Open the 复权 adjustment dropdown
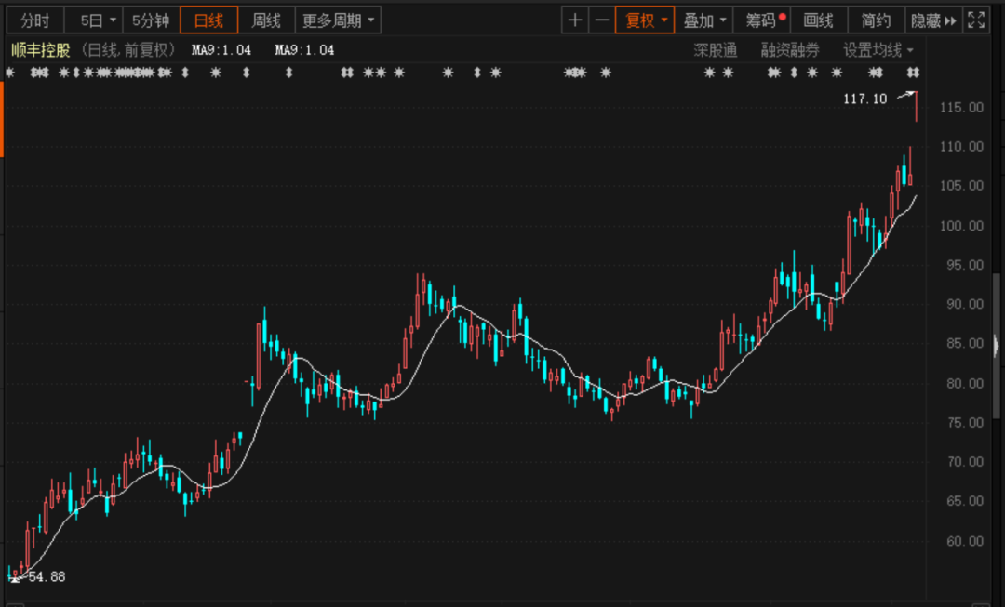 [645, 20]
